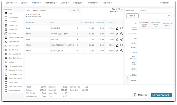This screenshot has width=177, height=105.
Task: Open the Employee dropdown MAVIS
Action: point(155,11)
